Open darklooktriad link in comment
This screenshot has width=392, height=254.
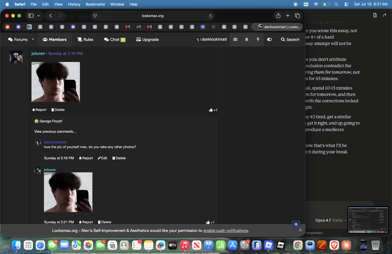tap(55, 142)
